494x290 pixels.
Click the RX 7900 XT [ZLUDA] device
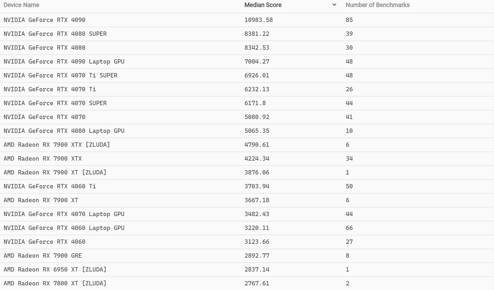(55, 172)
